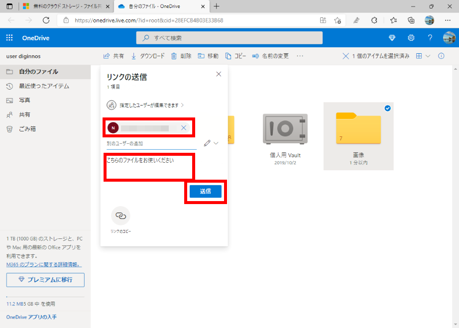Image resolution: width=459 pixels, height=328 pixels.
Task: Select the 画像 folder thumbnail
Action: tap(358, 128)
